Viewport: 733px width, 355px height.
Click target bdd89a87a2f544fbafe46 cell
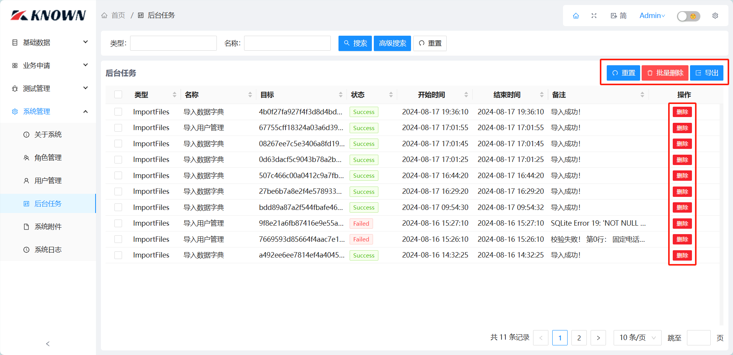pos(301,207)
